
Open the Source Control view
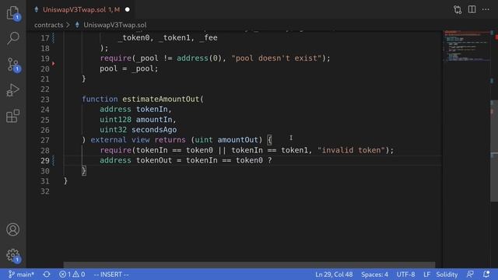(12, 65)
